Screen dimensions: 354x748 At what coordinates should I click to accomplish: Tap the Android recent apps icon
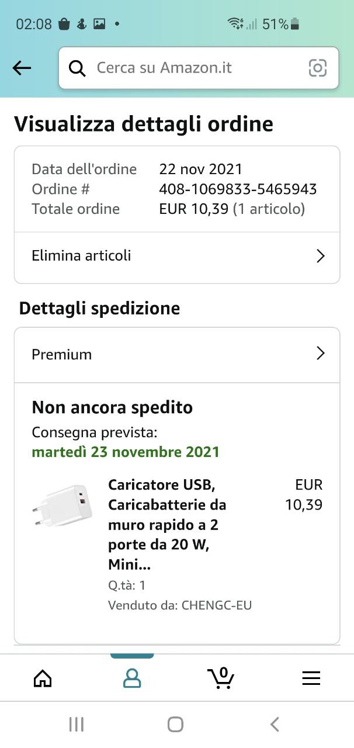coord(77,725)
